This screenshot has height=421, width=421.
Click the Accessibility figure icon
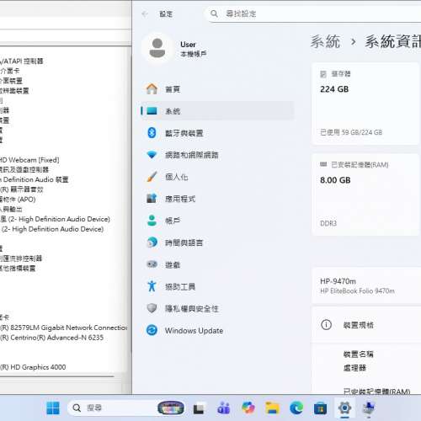pos(152,286)
